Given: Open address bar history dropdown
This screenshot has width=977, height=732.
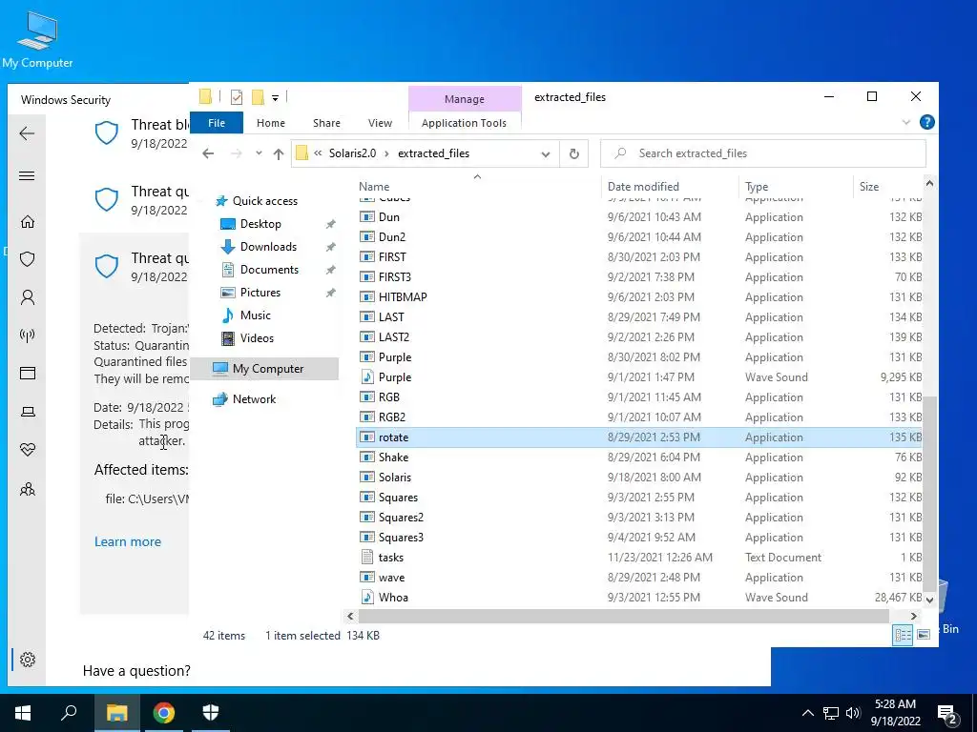Looking at the screenshot, I should 546,154.
